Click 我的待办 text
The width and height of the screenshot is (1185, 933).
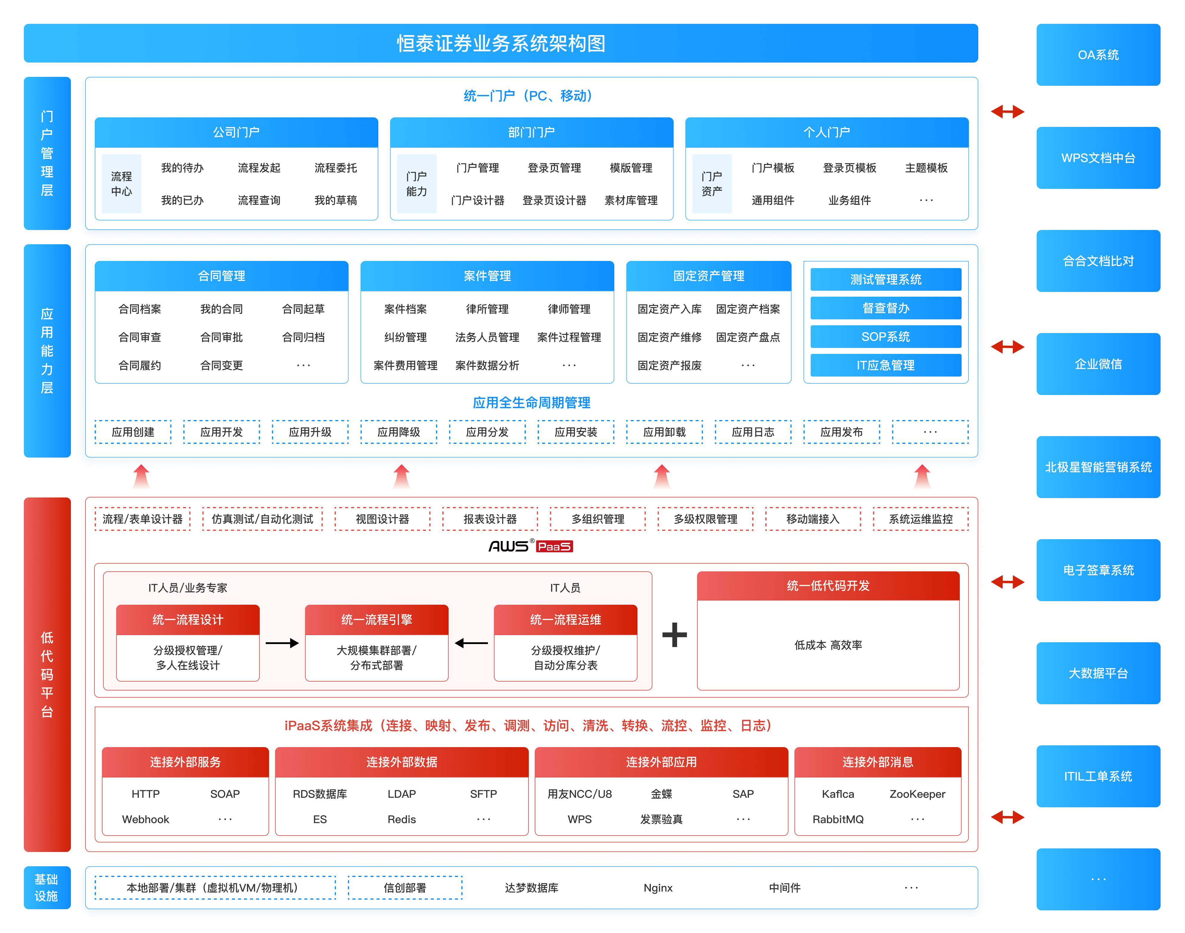point(182,168)
